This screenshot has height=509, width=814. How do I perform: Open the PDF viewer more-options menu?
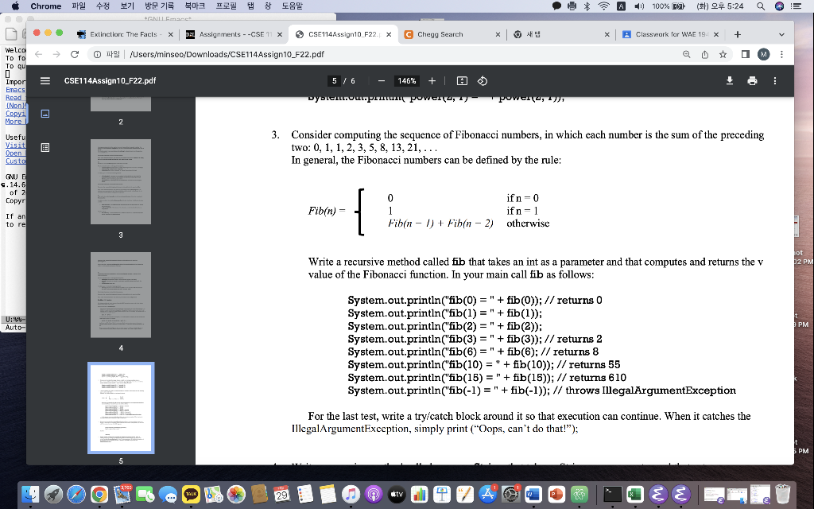click(x=775, y=80)
